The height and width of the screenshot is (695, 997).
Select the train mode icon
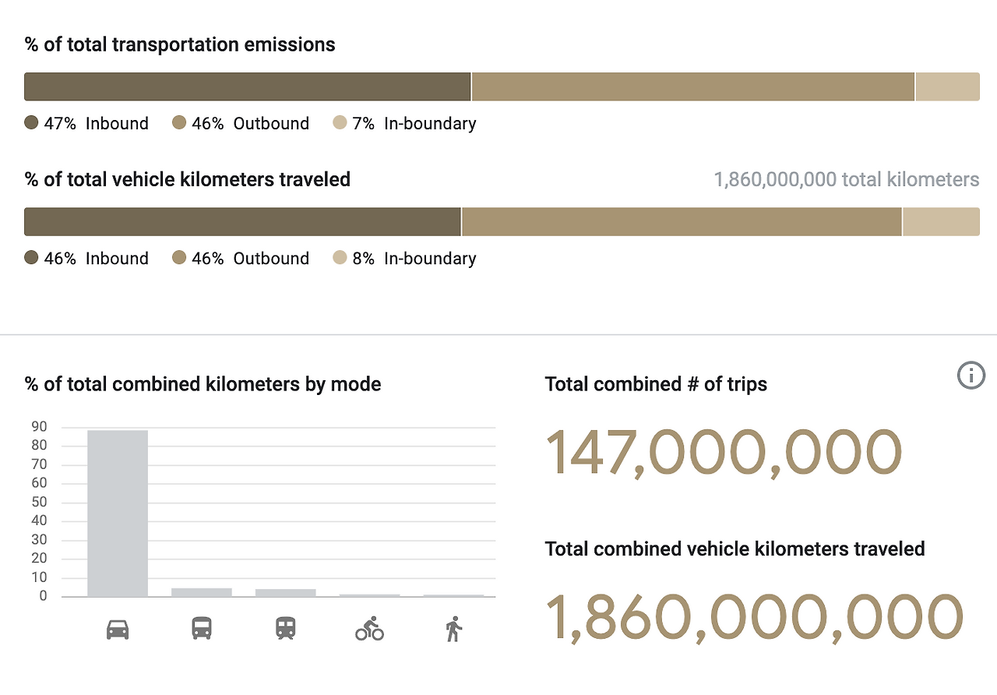click(x=286, y=628)
